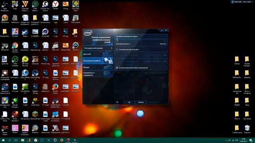255x143 pixels.
Task: Open Firefox from the taskbar
Action: (62, 140)
